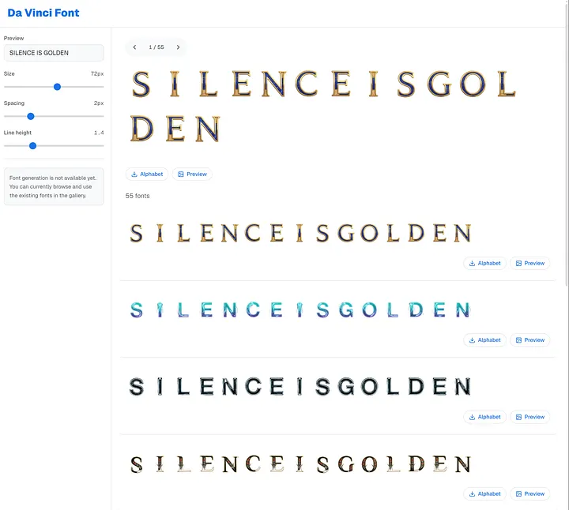
Task: Select the dark green SILENCE IS GOLDEN sample
Action: pyautogui.click(x=300, y=386)
